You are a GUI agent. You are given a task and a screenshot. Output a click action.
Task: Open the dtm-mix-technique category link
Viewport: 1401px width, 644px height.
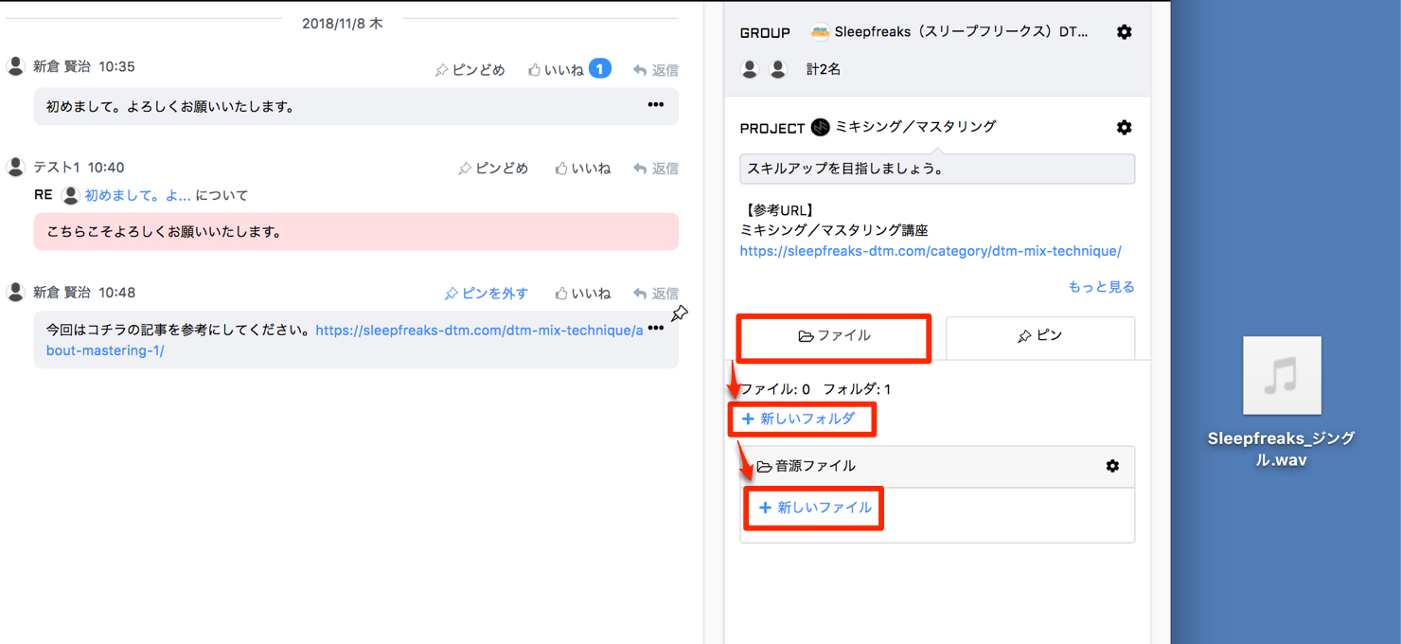pos(931,251)
